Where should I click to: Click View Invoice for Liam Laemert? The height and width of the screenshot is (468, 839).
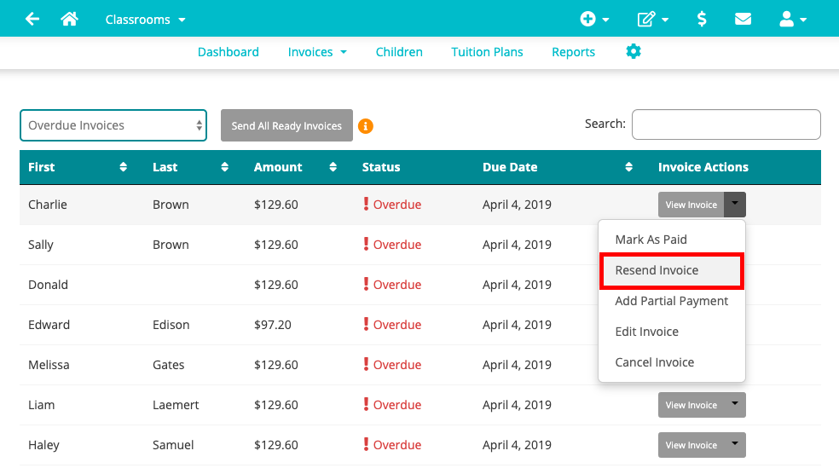point(691,406)
